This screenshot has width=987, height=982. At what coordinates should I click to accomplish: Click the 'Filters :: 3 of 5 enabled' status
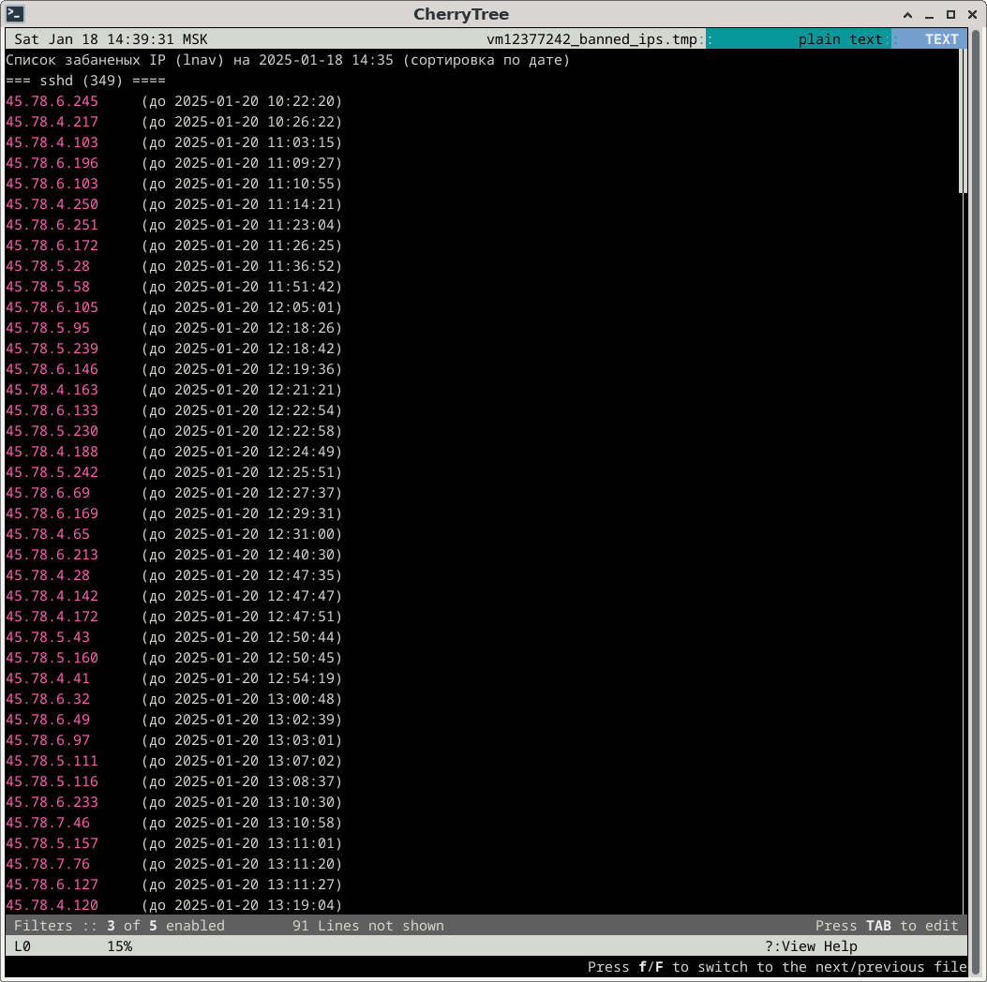point(119,926)
